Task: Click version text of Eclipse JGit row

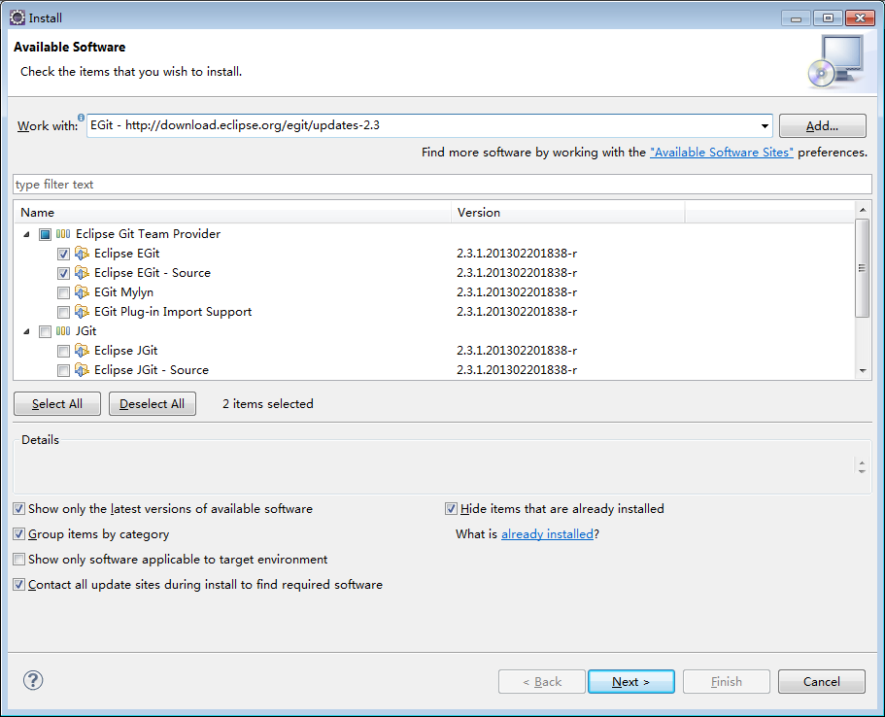Action: point(517,351)
